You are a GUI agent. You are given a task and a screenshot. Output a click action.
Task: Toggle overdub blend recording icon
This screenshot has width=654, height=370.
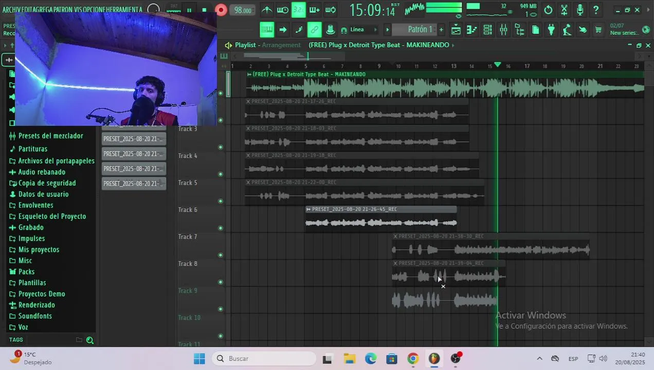314,10
